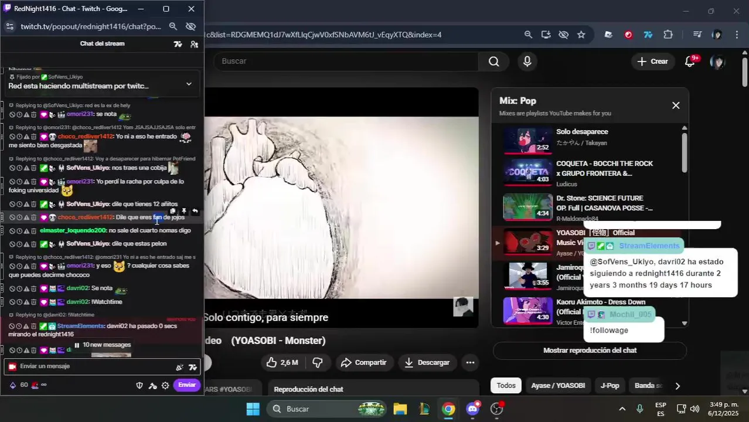Open Shield Mode icon in chat footer
Viewport: 749px width, 422px height.
139,386
